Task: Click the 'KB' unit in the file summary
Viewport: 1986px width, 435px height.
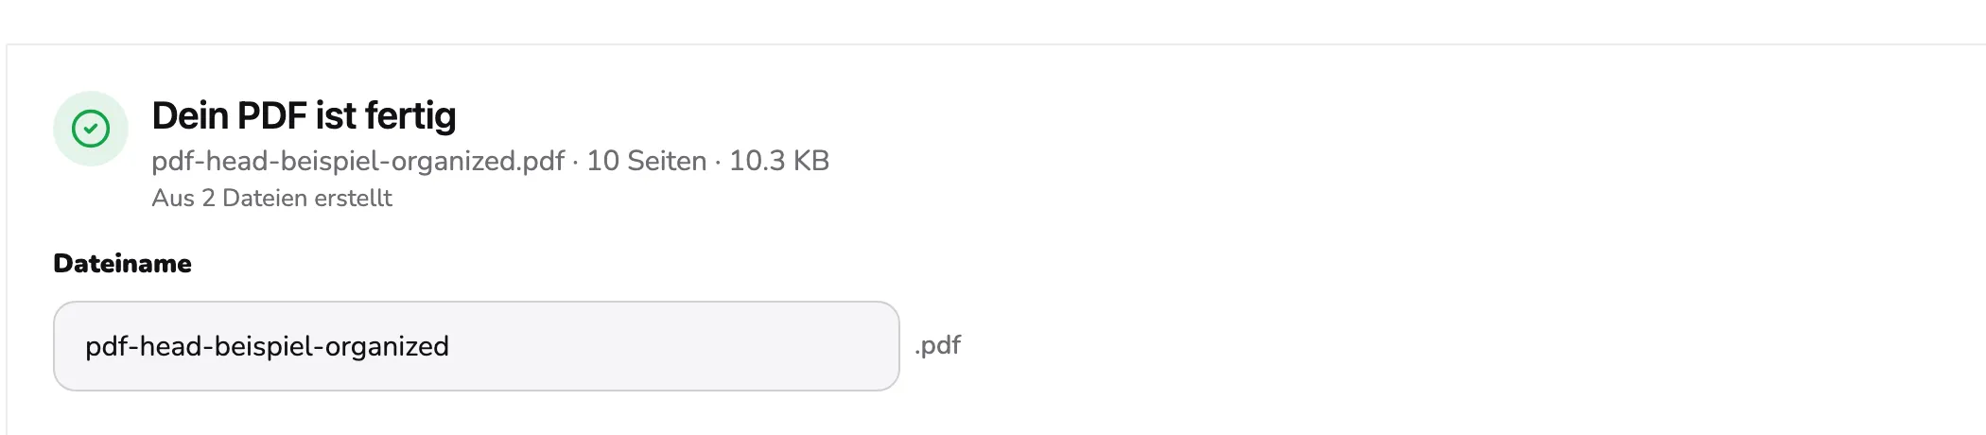Action: 811,161
